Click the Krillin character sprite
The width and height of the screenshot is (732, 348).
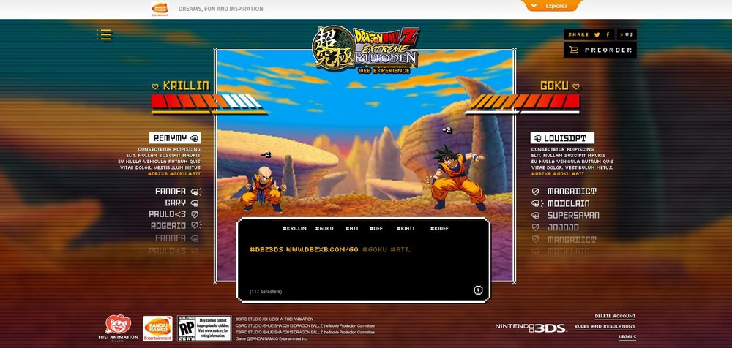(263, 189)
